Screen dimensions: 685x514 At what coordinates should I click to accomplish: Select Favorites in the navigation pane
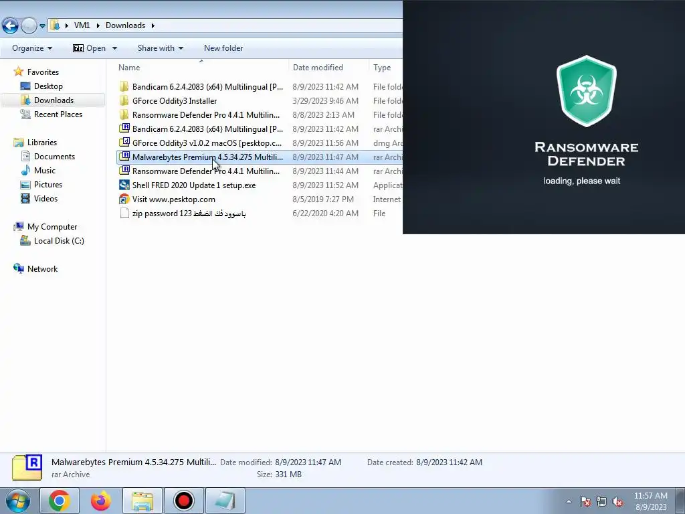[x=43, y=72]
